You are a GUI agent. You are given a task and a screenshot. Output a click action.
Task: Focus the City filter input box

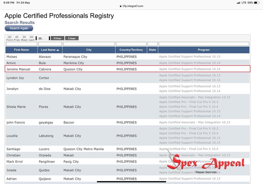pos(88,44)
